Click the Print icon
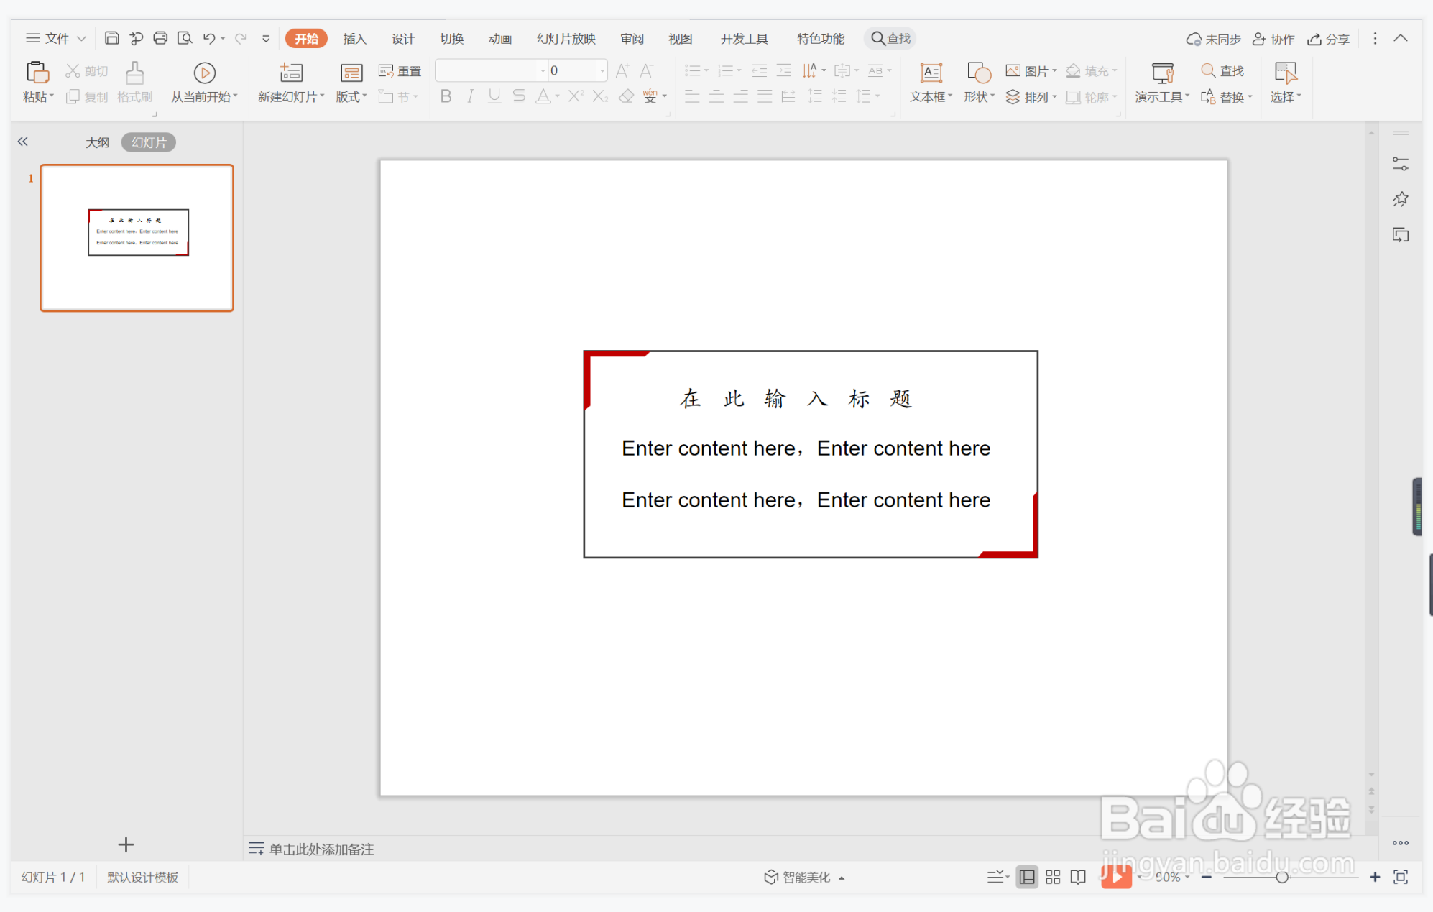The height and width of the screenshot is (912, 1433). 160,38
